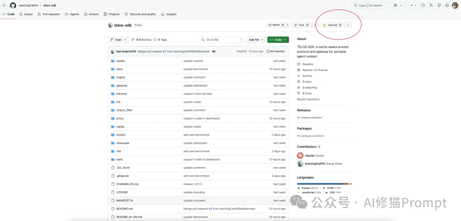Focus the Go to file field

[x=222, y=40]
